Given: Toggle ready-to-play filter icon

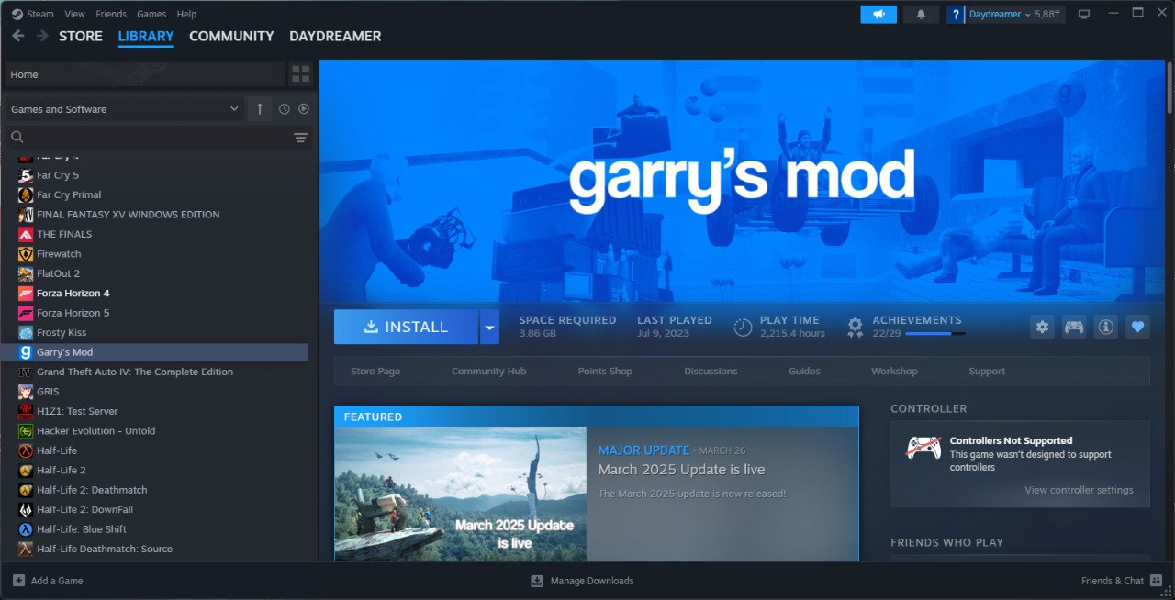Looking at the screenshot, I should pos(304,109).
